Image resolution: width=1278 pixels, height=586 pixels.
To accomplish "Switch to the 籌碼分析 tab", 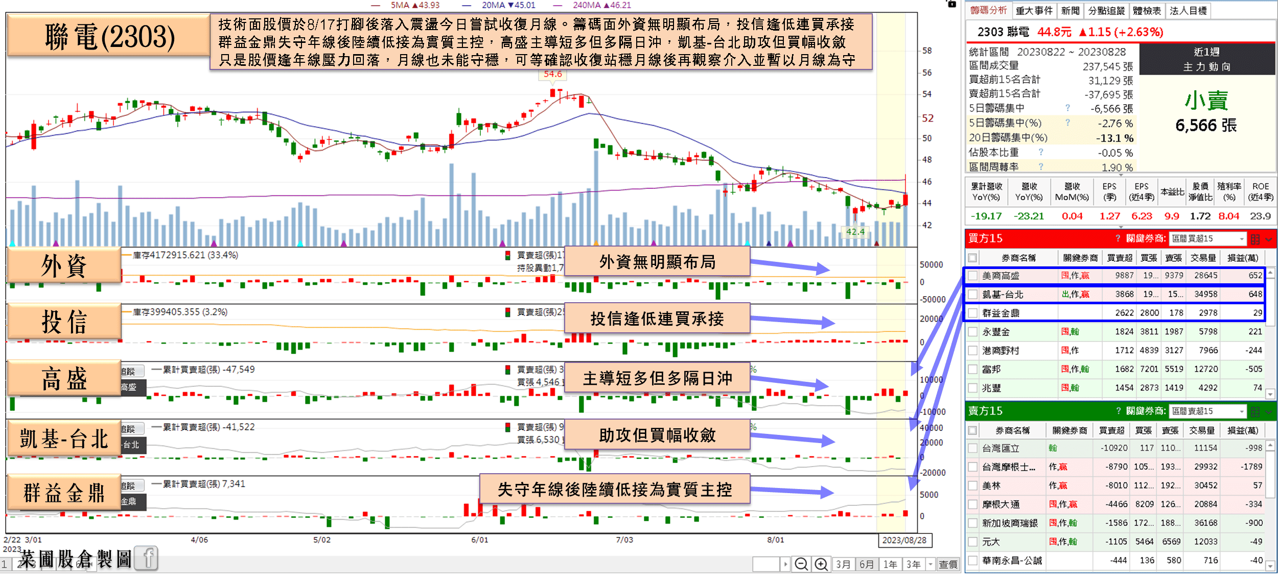I will click(988, 10).
